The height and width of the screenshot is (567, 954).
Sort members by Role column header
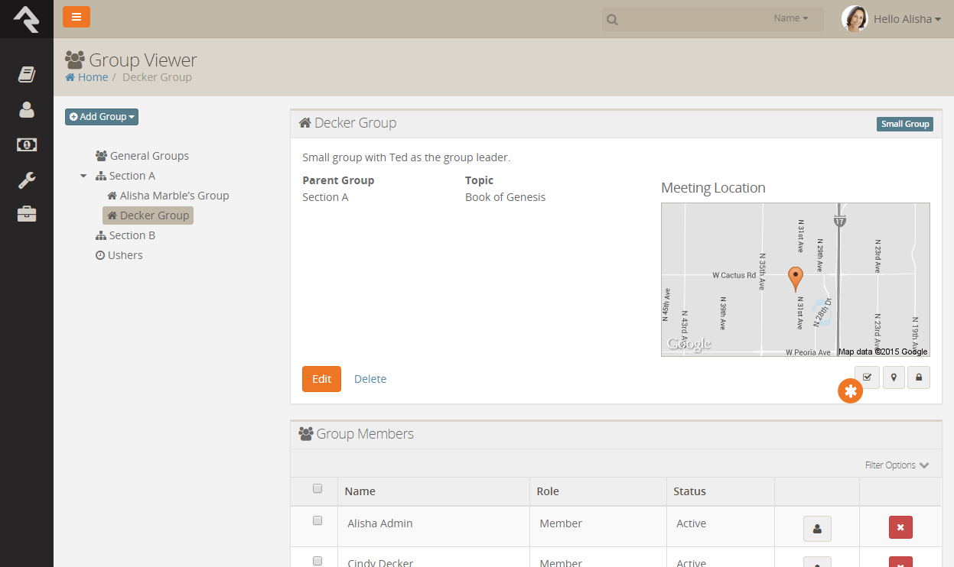[548, 491]
